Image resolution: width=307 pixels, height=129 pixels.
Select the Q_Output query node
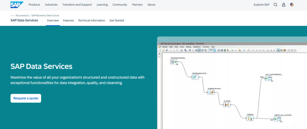point(227,105)
